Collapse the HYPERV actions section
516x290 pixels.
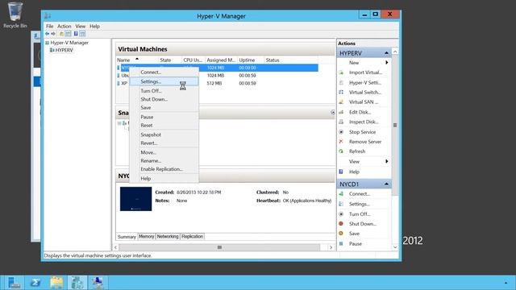[x=386, y=53]
